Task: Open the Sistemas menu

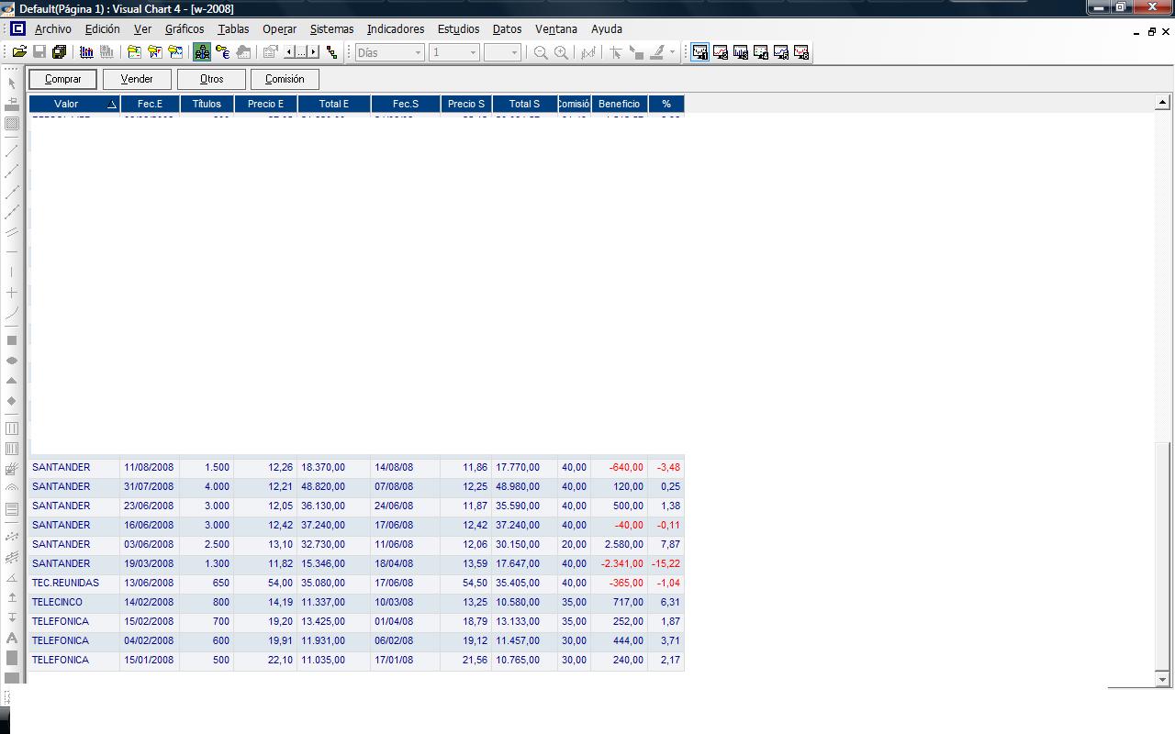Action: point(331,28)
